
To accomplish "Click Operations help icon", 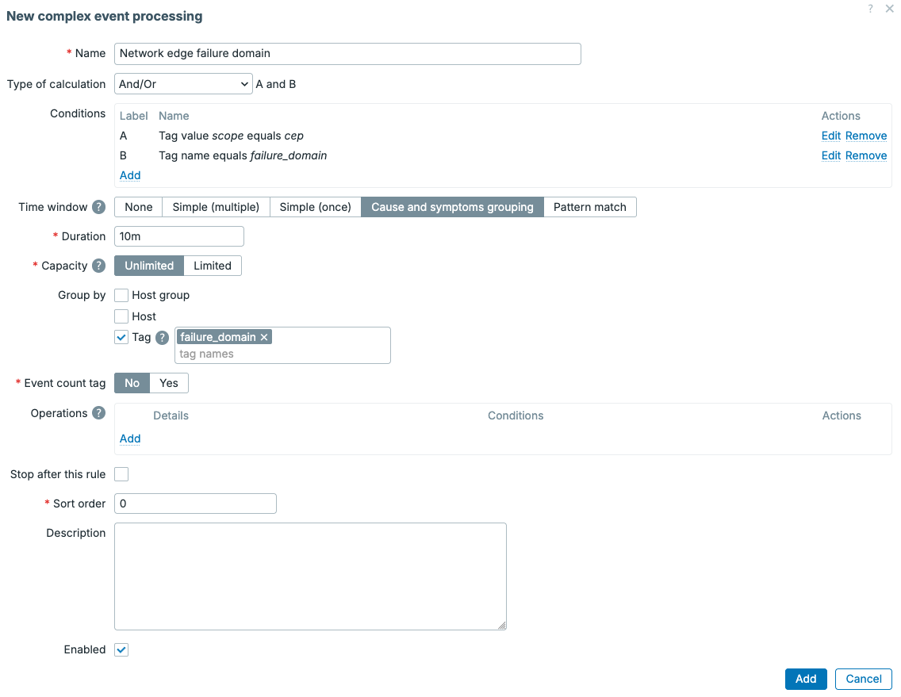I will click(x=99, y=412).
